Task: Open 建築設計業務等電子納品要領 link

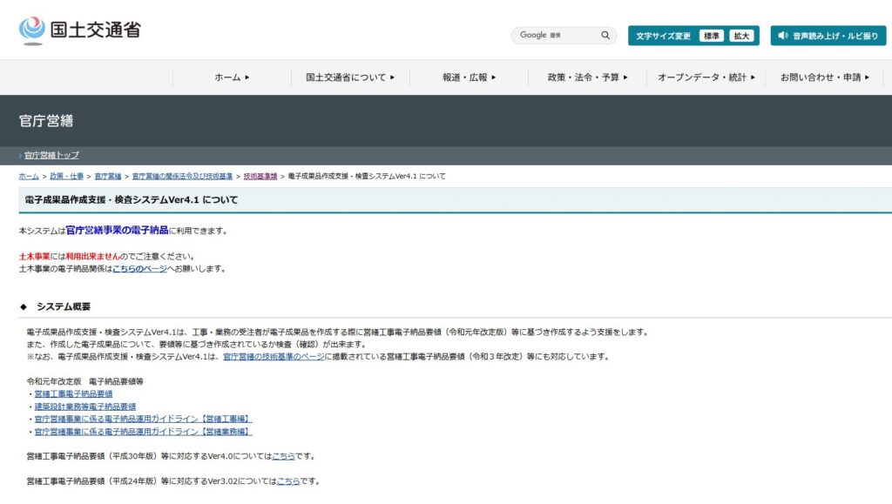Action: 84,407
